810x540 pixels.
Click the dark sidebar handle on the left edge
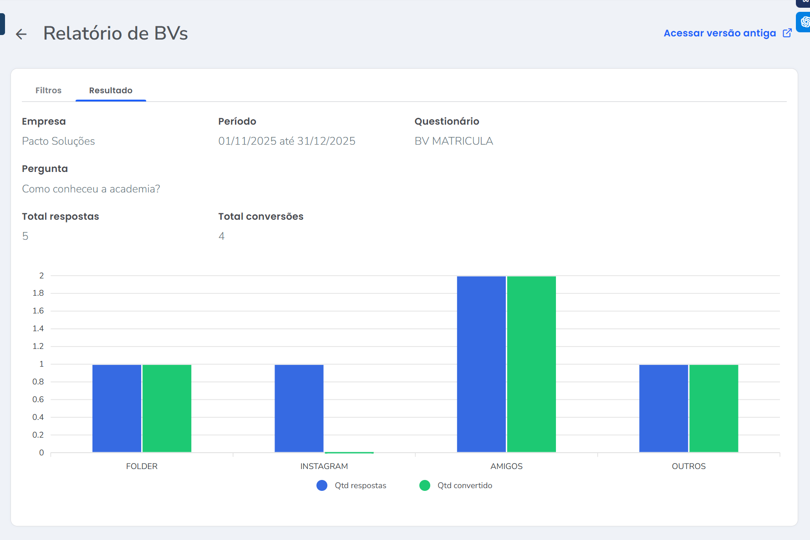[2, 24]
